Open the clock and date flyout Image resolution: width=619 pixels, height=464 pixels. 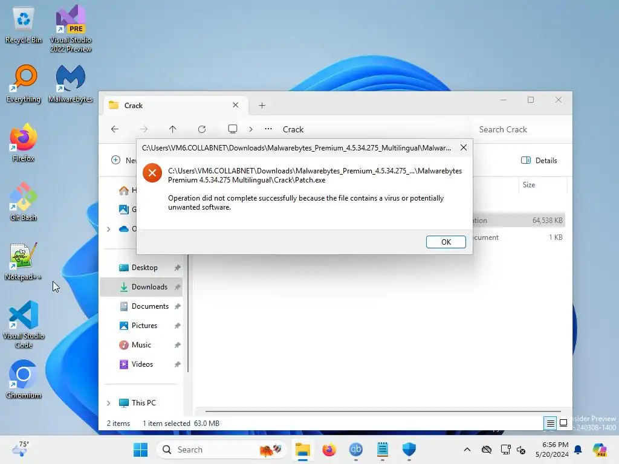pyautogui.click(x=552, y=449)
